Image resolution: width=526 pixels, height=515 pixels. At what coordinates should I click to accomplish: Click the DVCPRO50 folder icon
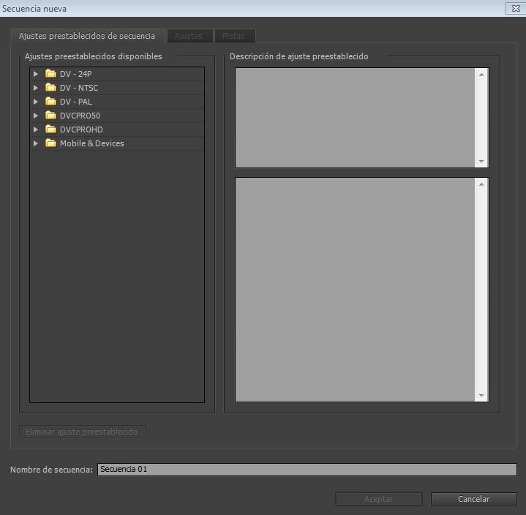click(50, 116)
